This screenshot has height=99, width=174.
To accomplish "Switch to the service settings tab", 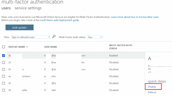I will pyautogui.click(x=28, y=8).
